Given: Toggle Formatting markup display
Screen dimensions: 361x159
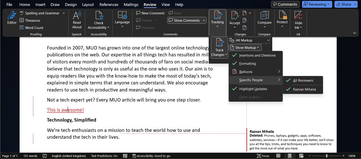Looking at the screenshot, I should click(x=256, y=64).
